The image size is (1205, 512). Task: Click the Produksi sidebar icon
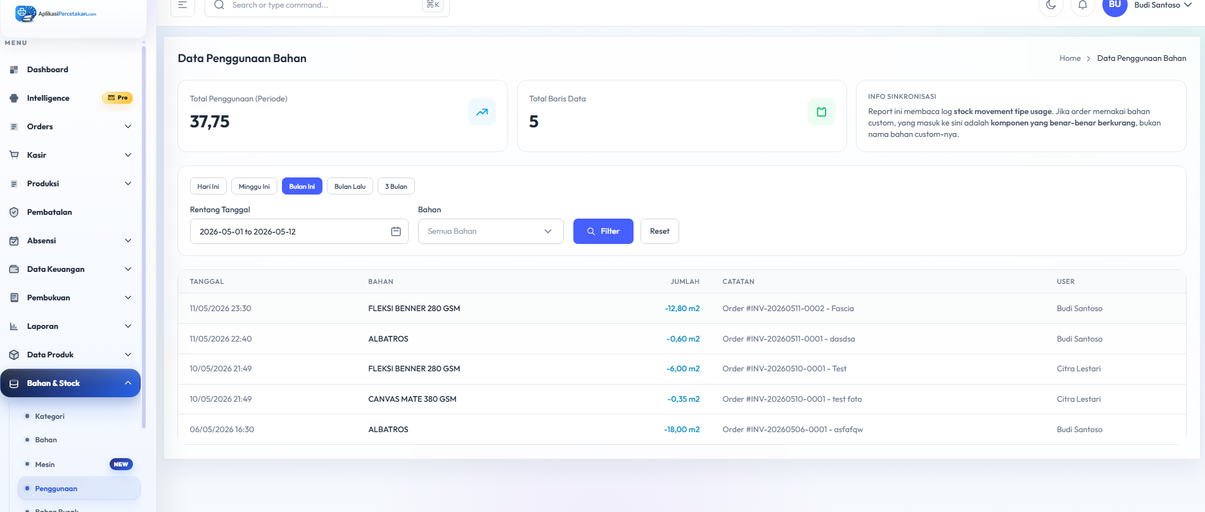(14, 184)
